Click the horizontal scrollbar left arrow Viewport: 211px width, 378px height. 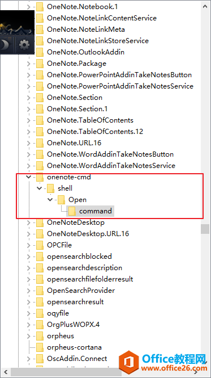[6, 372]
